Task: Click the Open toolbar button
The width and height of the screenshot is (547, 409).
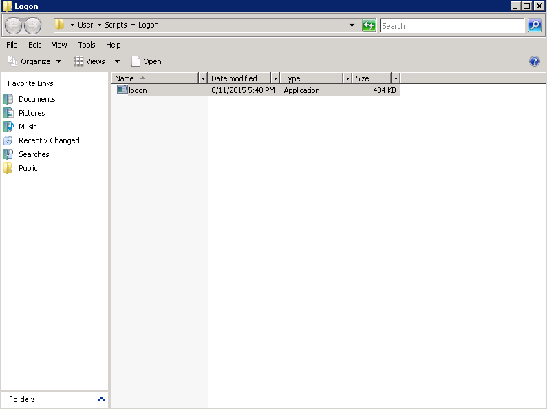Action: tap(147, 61)
